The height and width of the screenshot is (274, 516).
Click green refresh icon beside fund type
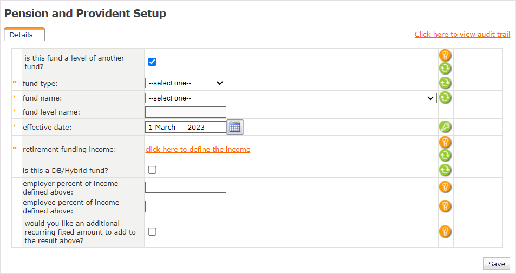pos(445,83)
